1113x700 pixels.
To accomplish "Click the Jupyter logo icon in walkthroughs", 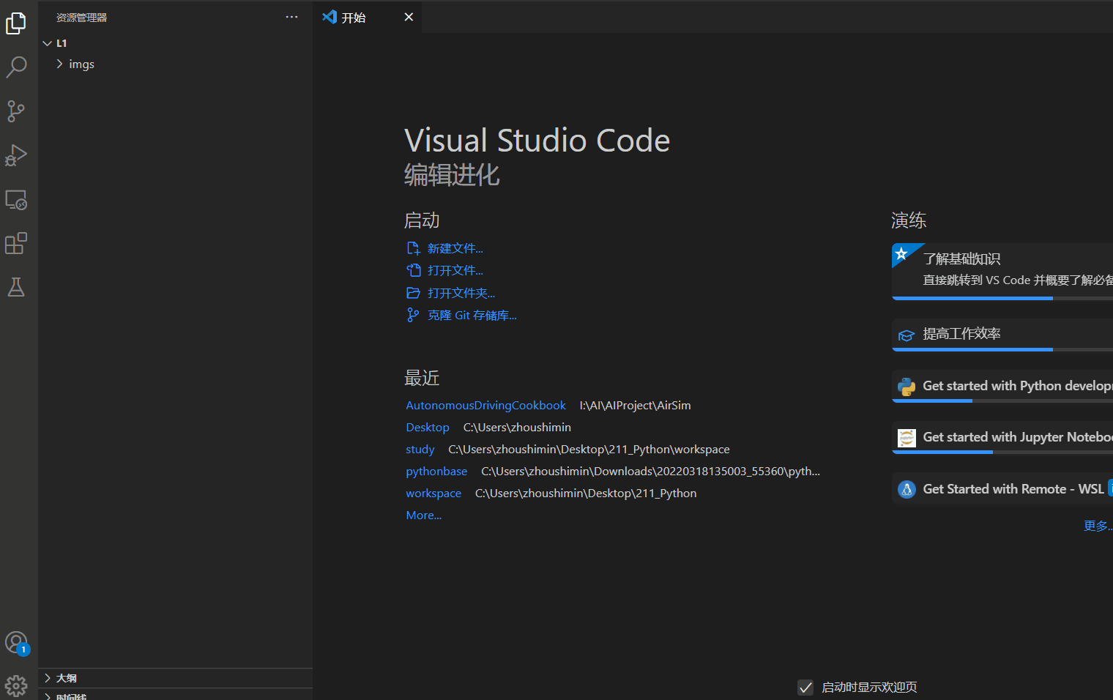I will coord(907,438).
